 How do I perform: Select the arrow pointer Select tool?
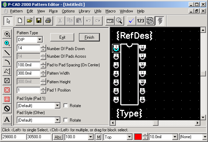pyautogui.click(x=8, y=21)
